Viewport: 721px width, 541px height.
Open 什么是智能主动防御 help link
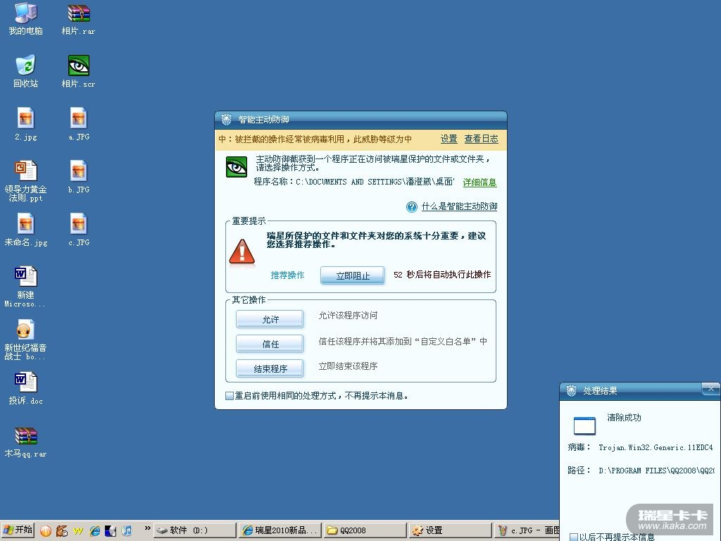(459, 206)
